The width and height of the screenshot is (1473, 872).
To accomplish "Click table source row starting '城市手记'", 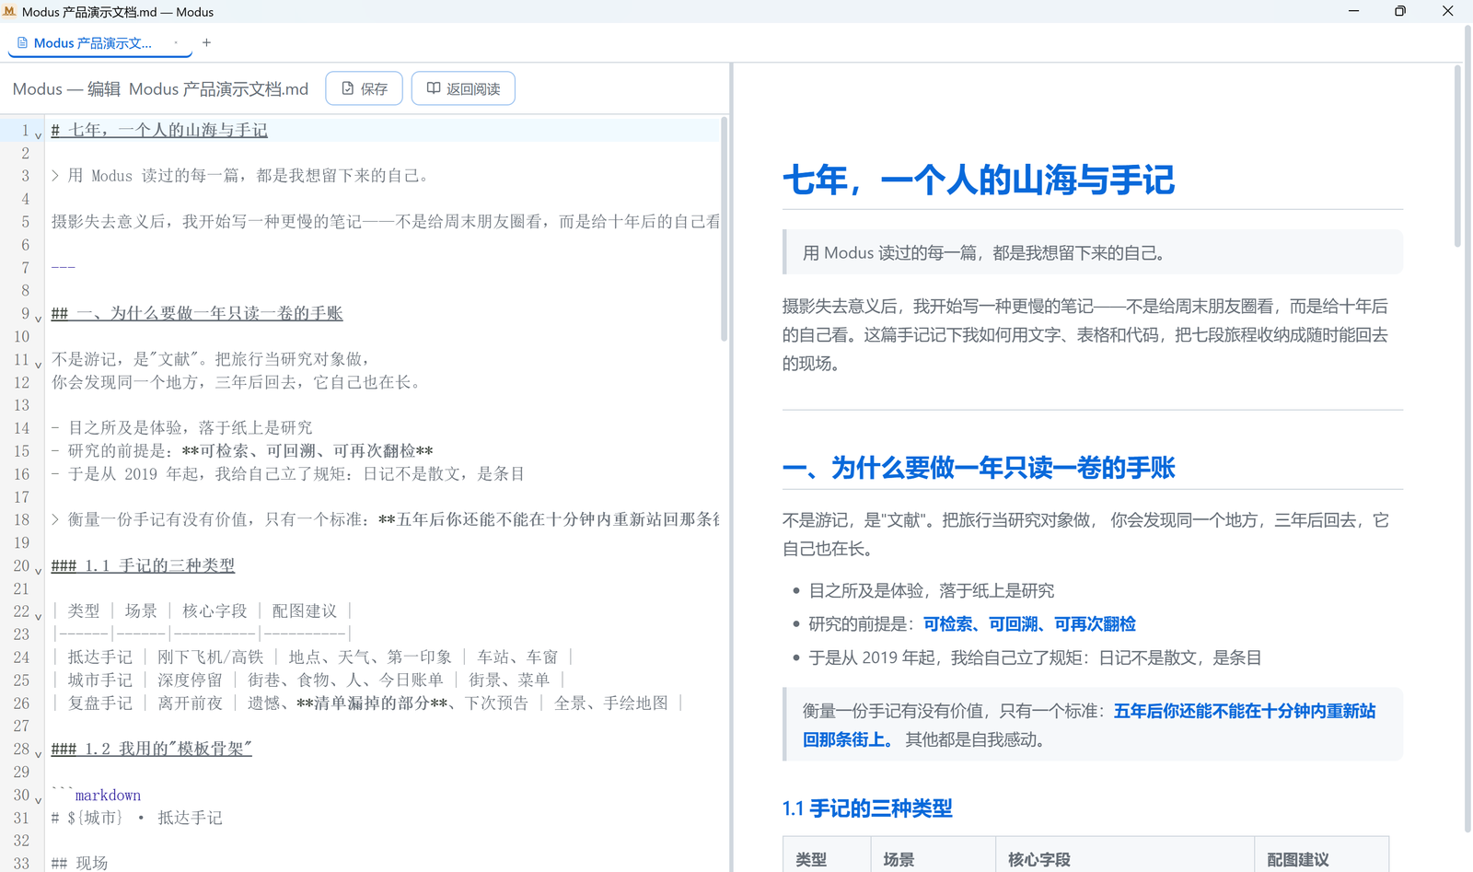I will [308, 680].
